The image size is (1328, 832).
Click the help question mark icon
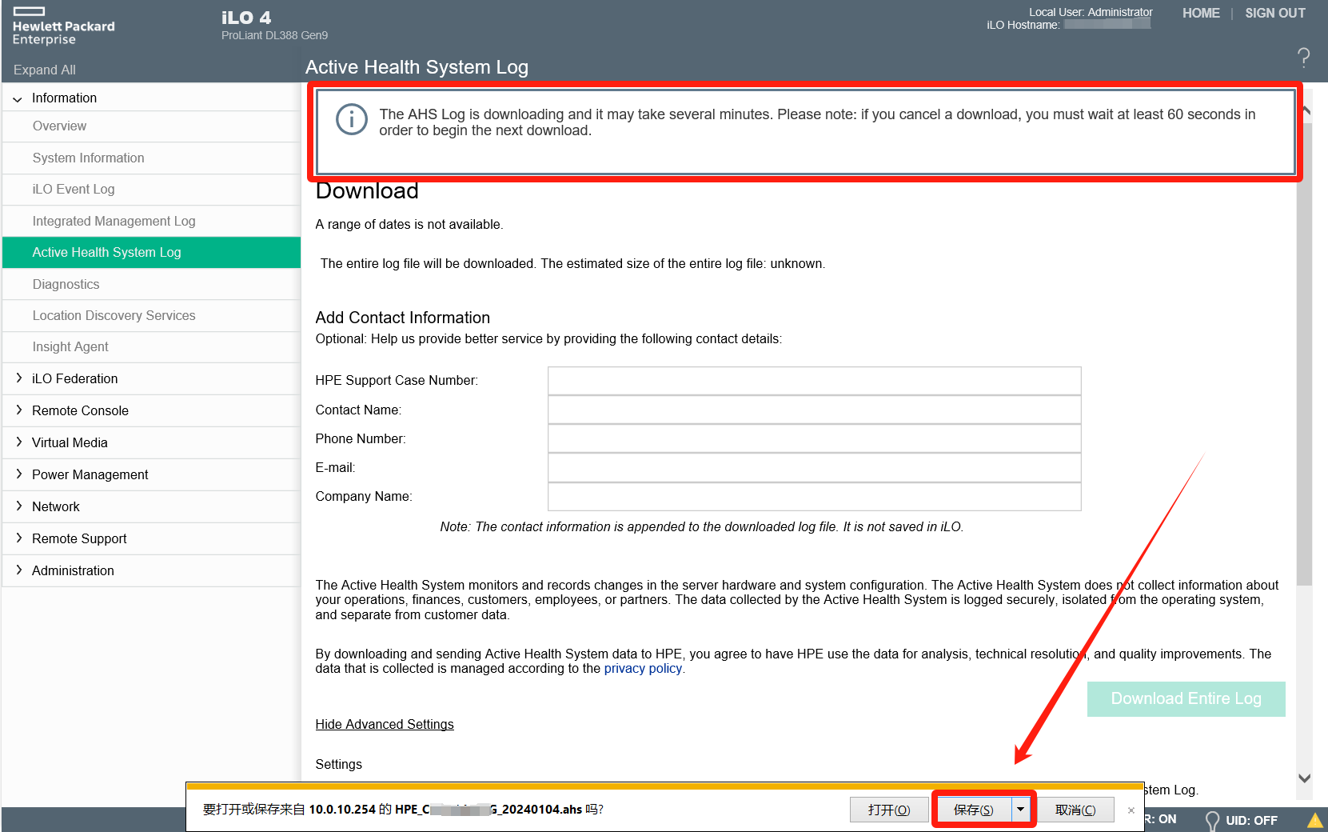[x=1303, y=57]
